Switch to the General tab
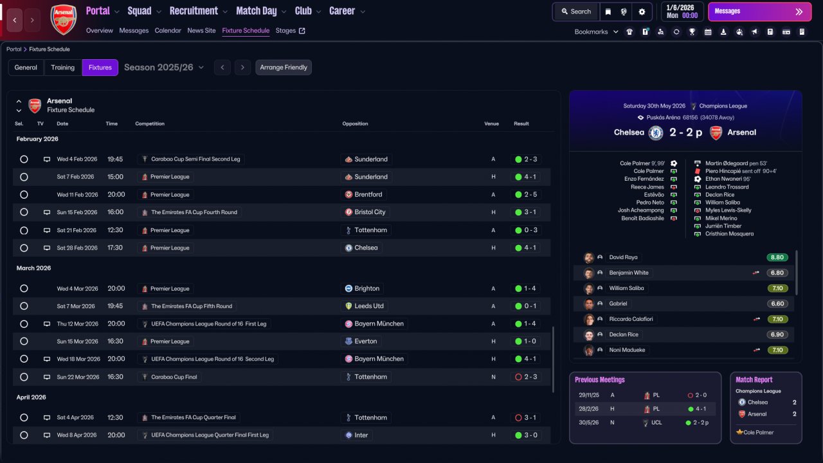This screenshot has width=823, height=463. 26,68
